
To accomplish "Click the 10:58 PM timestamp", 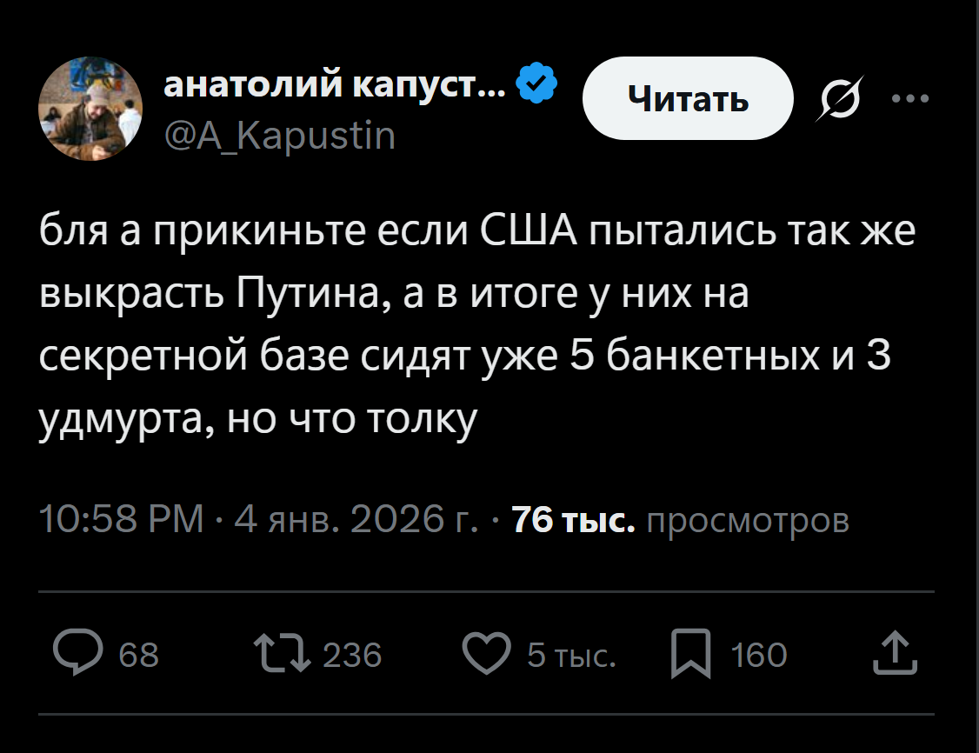I will [x=122, y=520].
